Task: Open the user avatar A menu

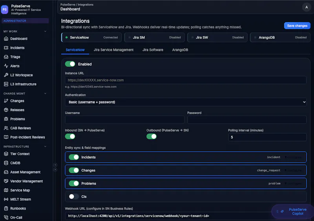Action: pos(307,7)
